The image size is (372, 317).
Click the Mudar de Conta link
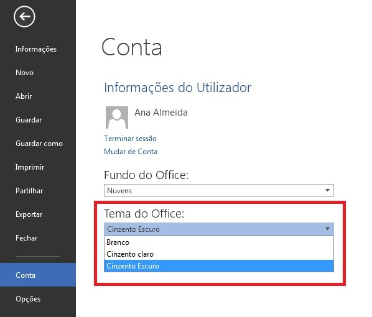click(x=131, y=152)
